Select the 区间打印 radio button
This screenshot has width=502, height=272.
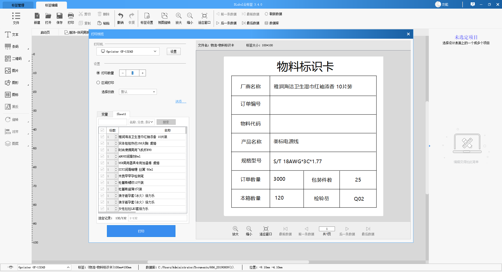(x=99, y=82)
